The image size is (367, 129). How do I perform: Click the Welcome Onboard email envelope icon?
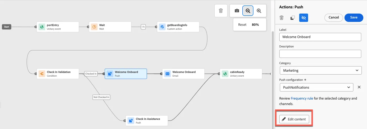click(x=167, y=74)
